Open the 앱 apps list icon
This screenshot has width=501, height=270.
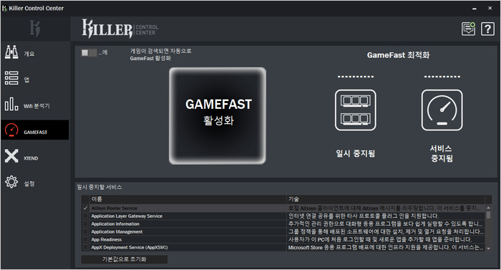[11, 78]
